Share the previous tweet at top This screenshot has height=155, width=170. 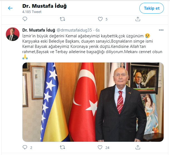[138, 19]
